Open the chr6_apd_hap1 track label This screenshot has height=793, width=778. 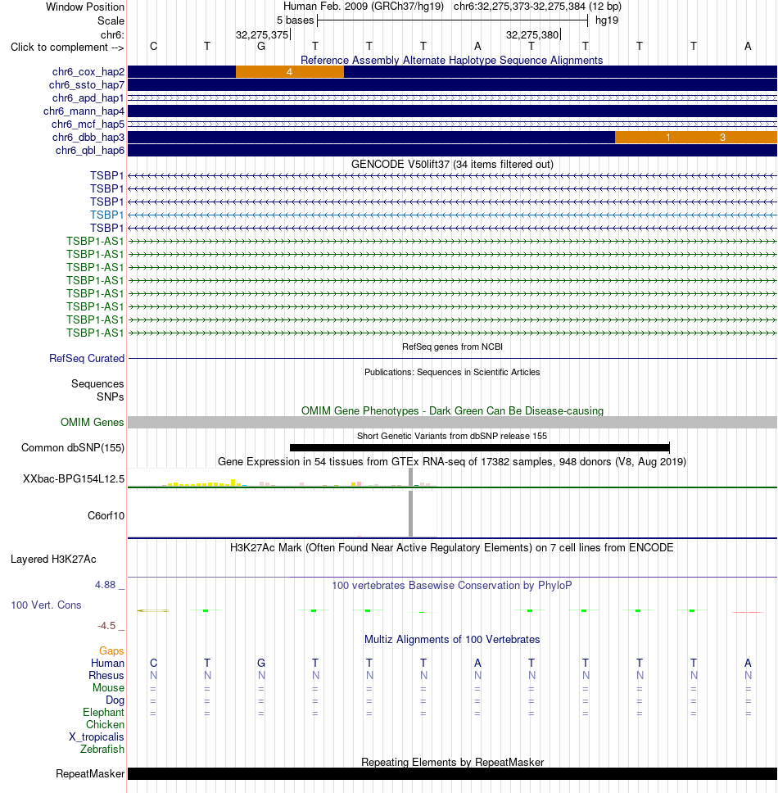pos(88,98)
